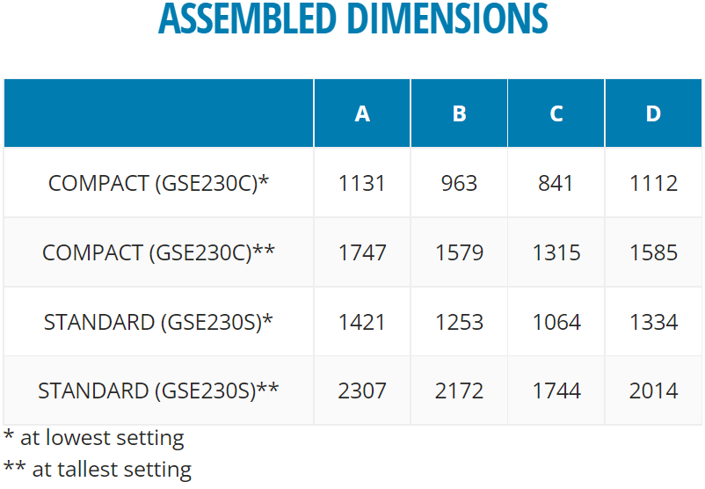Select column header C
Screen dimensions: 705x489
click(x=556, y=113)
